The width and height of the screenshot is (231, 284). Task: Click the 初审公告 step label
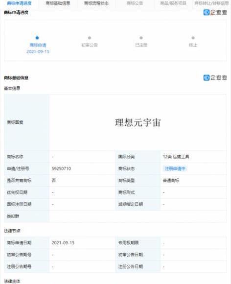click(90, 45)
